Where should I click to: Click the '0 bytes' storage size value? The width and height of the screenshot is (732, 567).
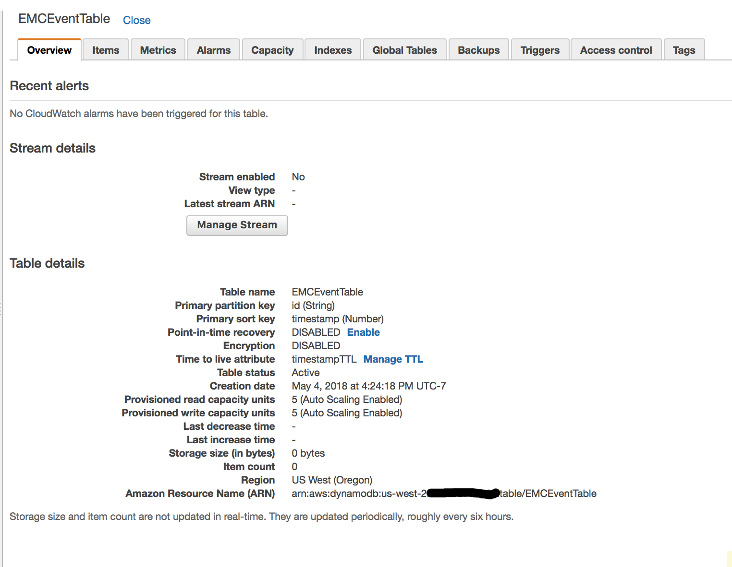[308, 453]
